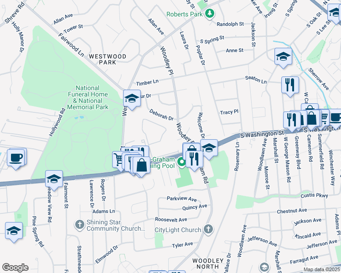Open restaurant marker below Seaton Ln
Image resolution: width=341 pixels, height=273 pixels.
pyautogui.click(x=290, y=86)
